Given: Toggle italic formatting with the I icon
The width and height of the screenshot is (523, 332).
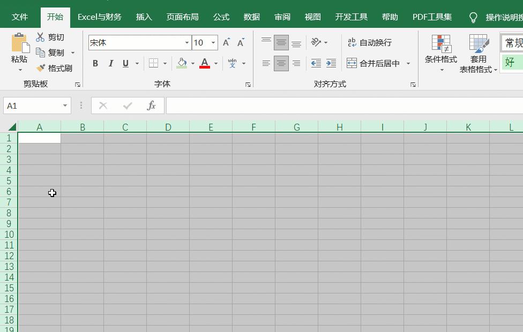Looking at the screenshot, I should point(111,63).
